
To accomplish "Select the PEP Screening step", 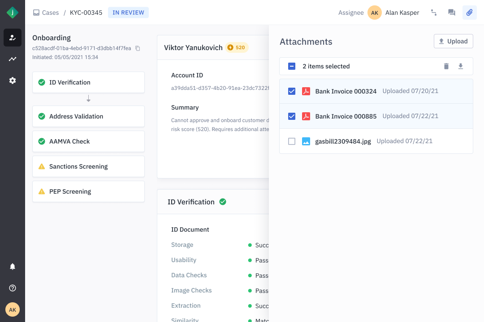I will pos(88,191).
